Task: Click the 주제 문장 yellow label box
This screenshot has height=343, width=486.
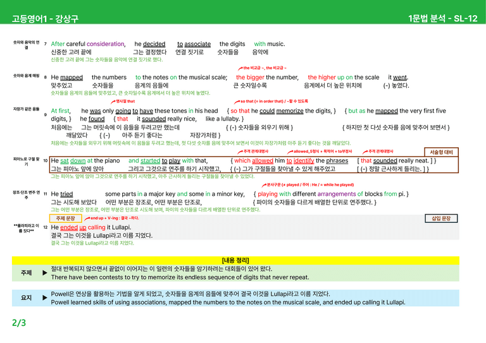Action: [65, 219]
